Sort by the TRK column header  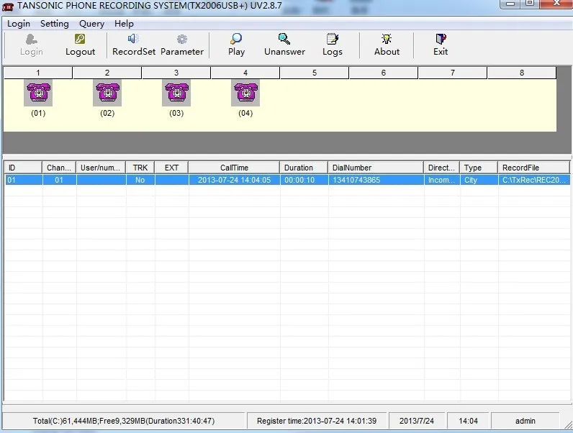(140, 168)
